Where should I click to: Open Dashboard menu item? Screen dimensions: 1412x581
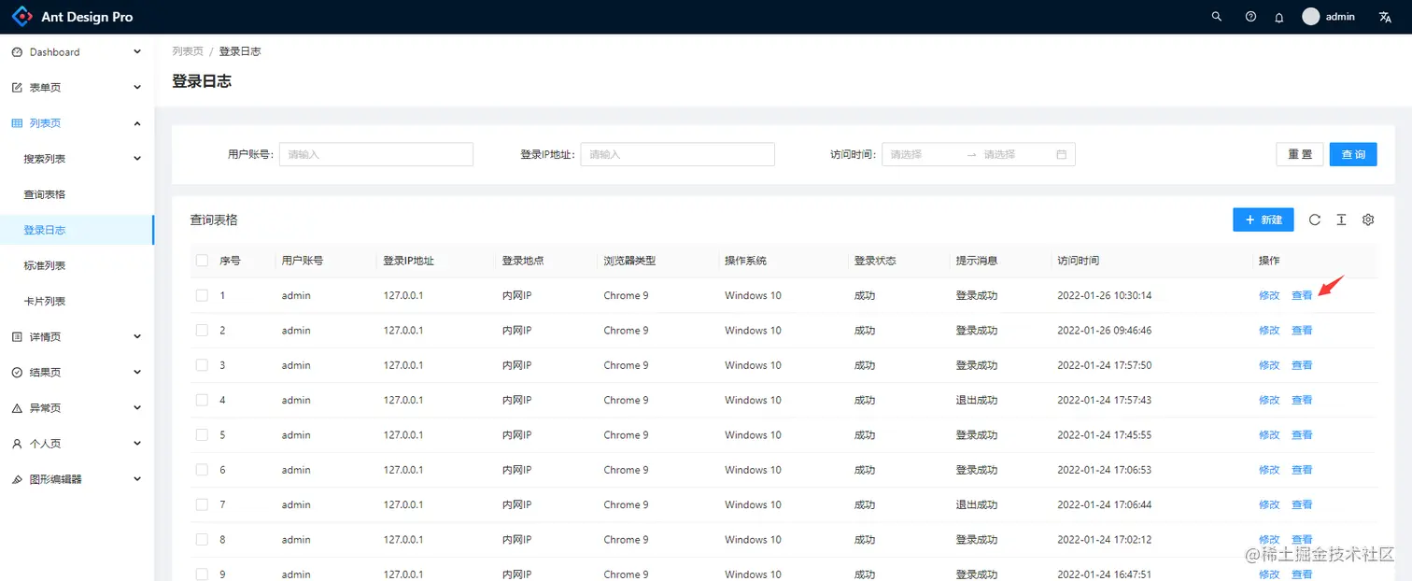click(x=77, y=52)
